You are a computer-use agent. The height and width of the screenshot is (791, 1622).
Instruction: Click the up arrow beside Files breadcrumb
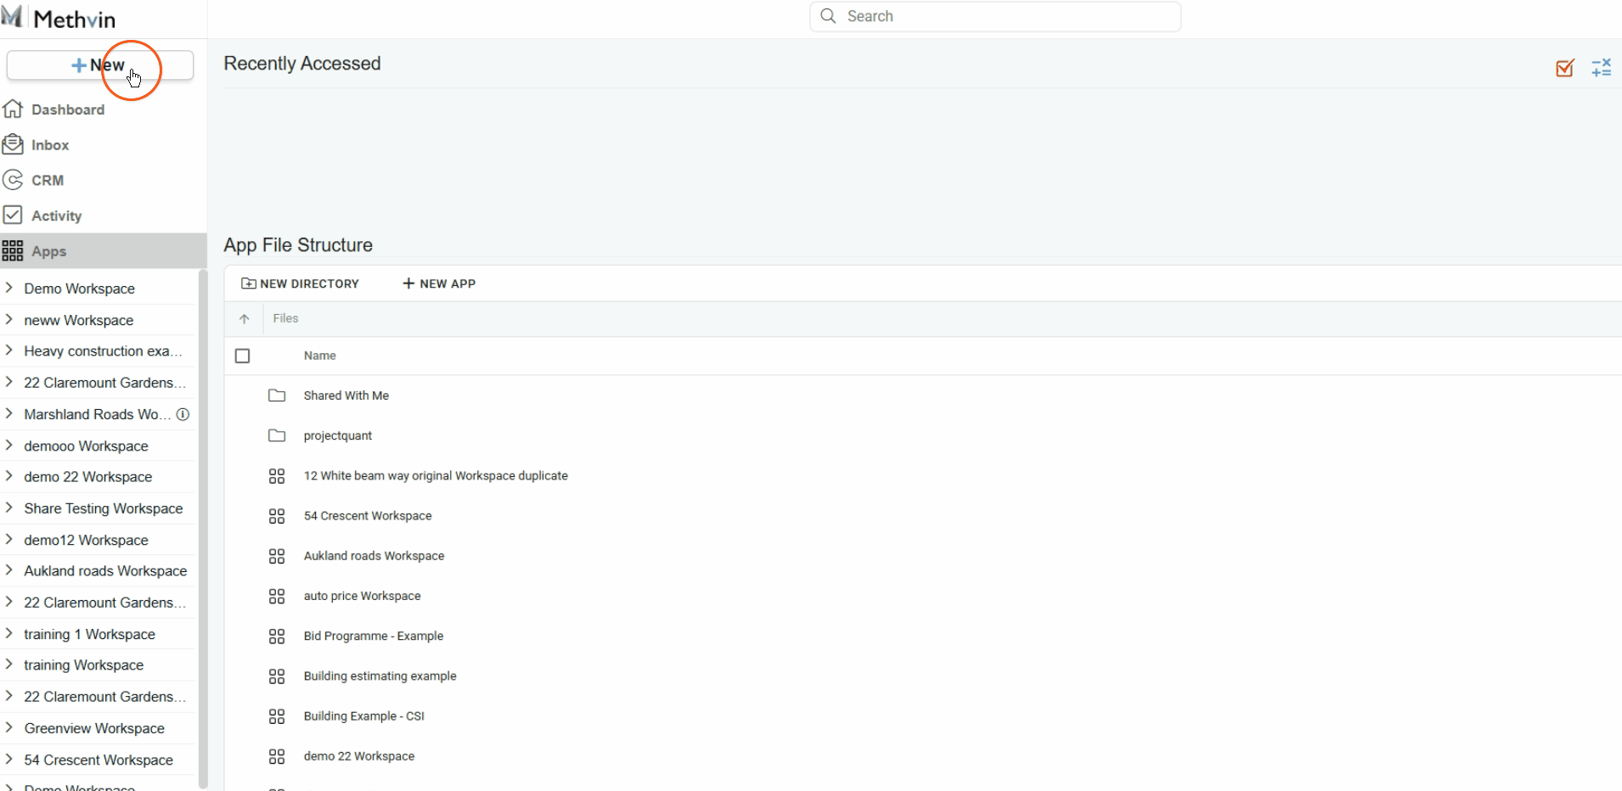tap(245, 319)
